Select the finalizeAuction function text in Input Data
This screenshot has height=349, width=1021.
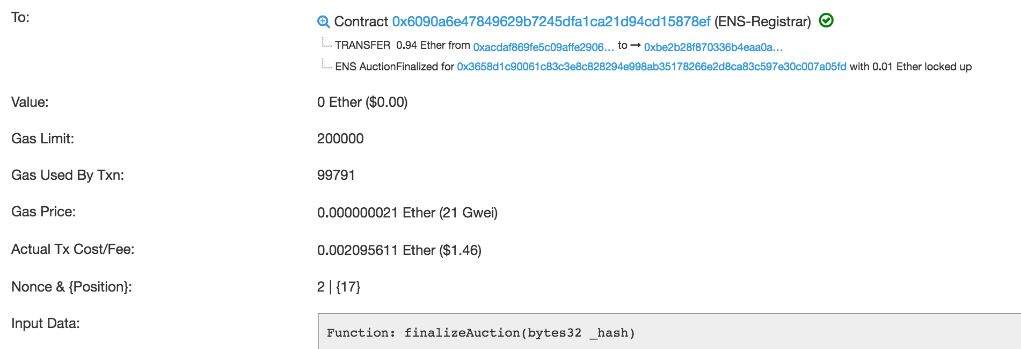click(x=481, y=332)
